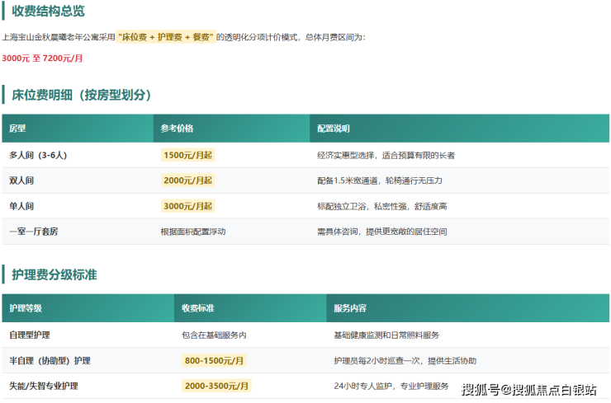Screen dimensions: 611x403
Task: Click the 房型 column header
Action: coord(18,129)
